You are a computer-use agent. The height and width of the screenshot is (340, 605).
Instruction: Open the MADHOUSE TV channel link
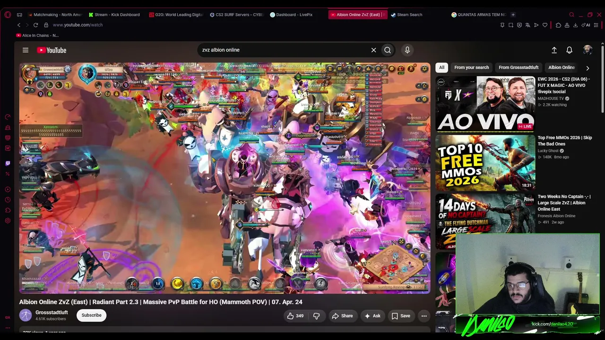(551, 99)
